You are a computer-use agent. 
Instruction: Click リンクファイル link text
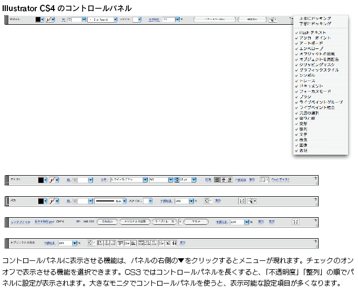(21, 222)
